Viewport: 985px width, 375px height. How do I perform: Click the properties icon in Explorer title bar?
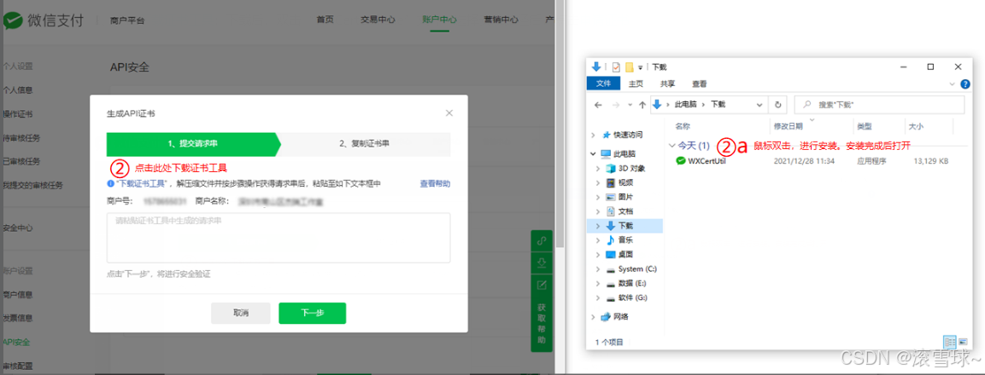coord(616,67)
